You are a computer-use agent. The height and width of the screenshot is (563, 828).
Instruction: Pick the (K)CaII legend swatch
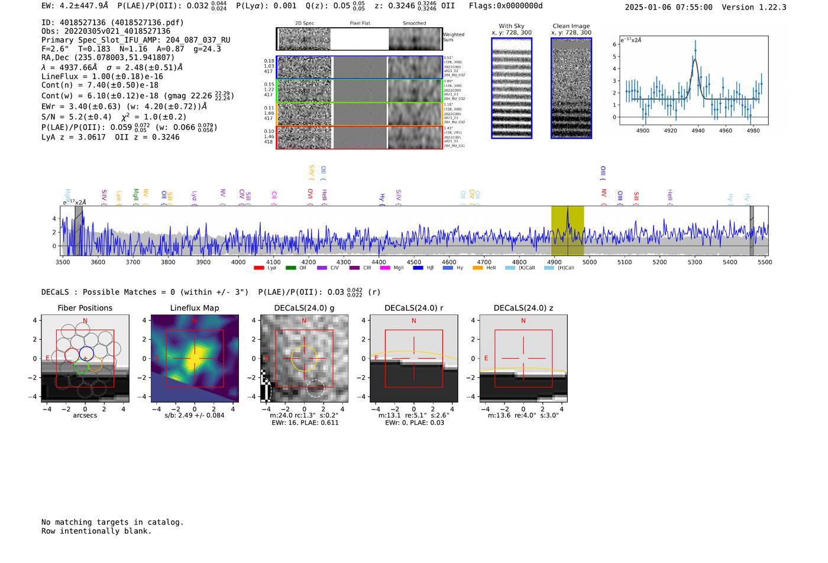[x=510, y=268]
